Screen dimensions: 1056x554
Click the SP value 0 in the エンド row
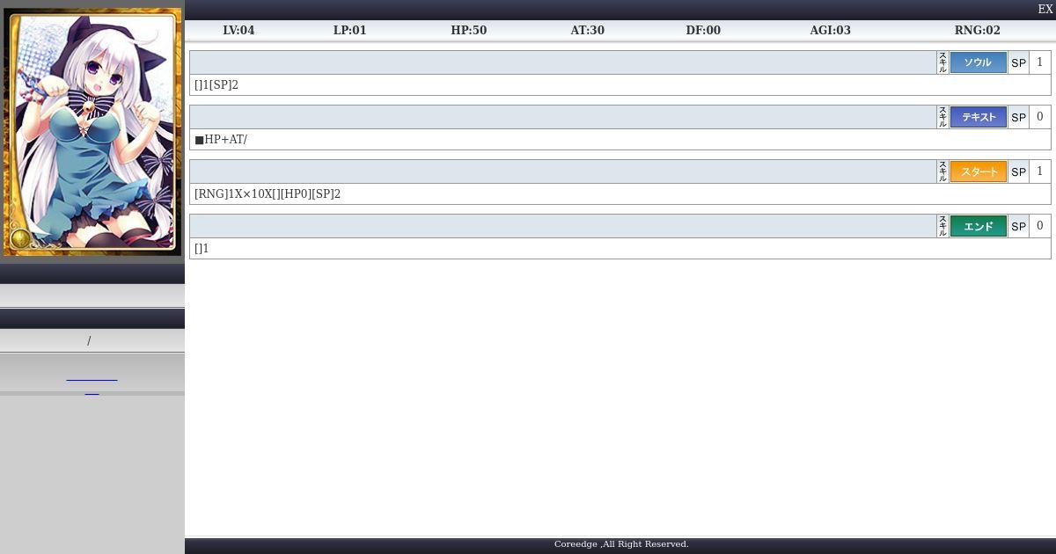[x=1039, y=226]
